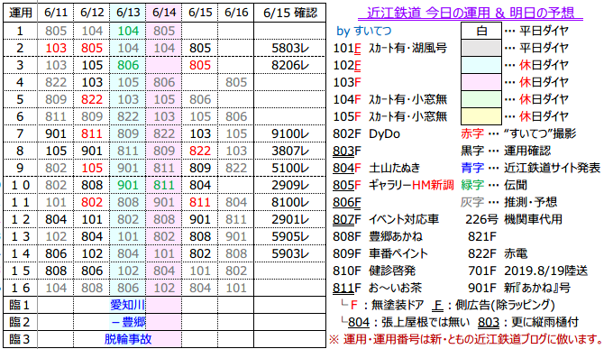Viewport: 613px width, 349px height.
Task: Click the 5903レ confirmation cell
Action: 290,254
